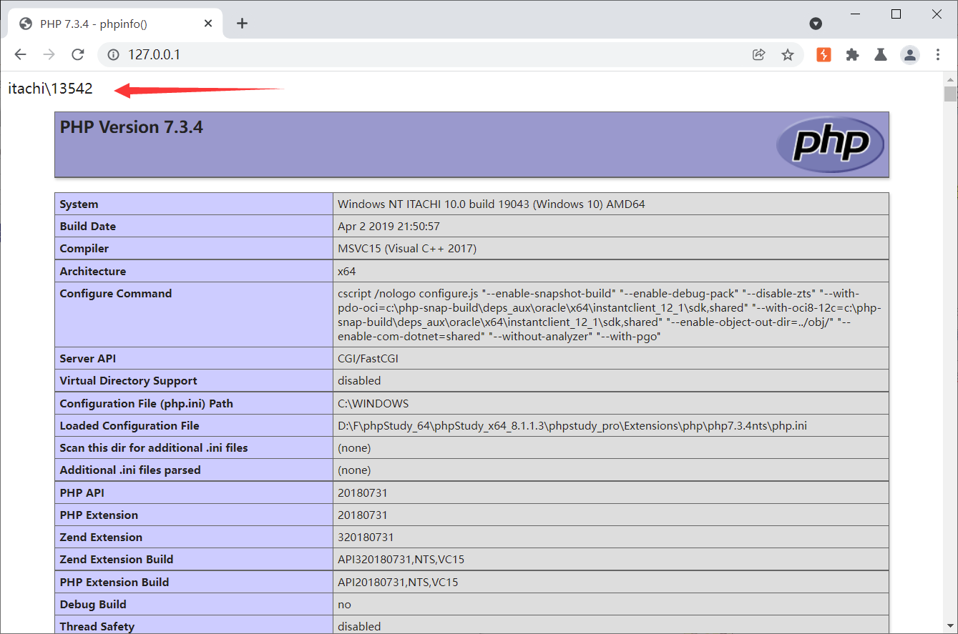Click the Compiler label
Image resolution: width=958 pixels, height=634 pixels.
tap(84, 249)
